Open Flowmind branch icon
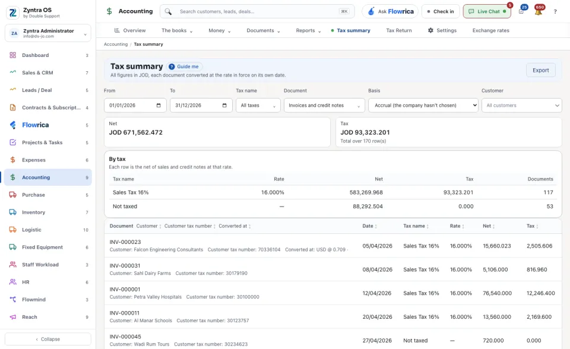570x349 pixels. [12, 300]
